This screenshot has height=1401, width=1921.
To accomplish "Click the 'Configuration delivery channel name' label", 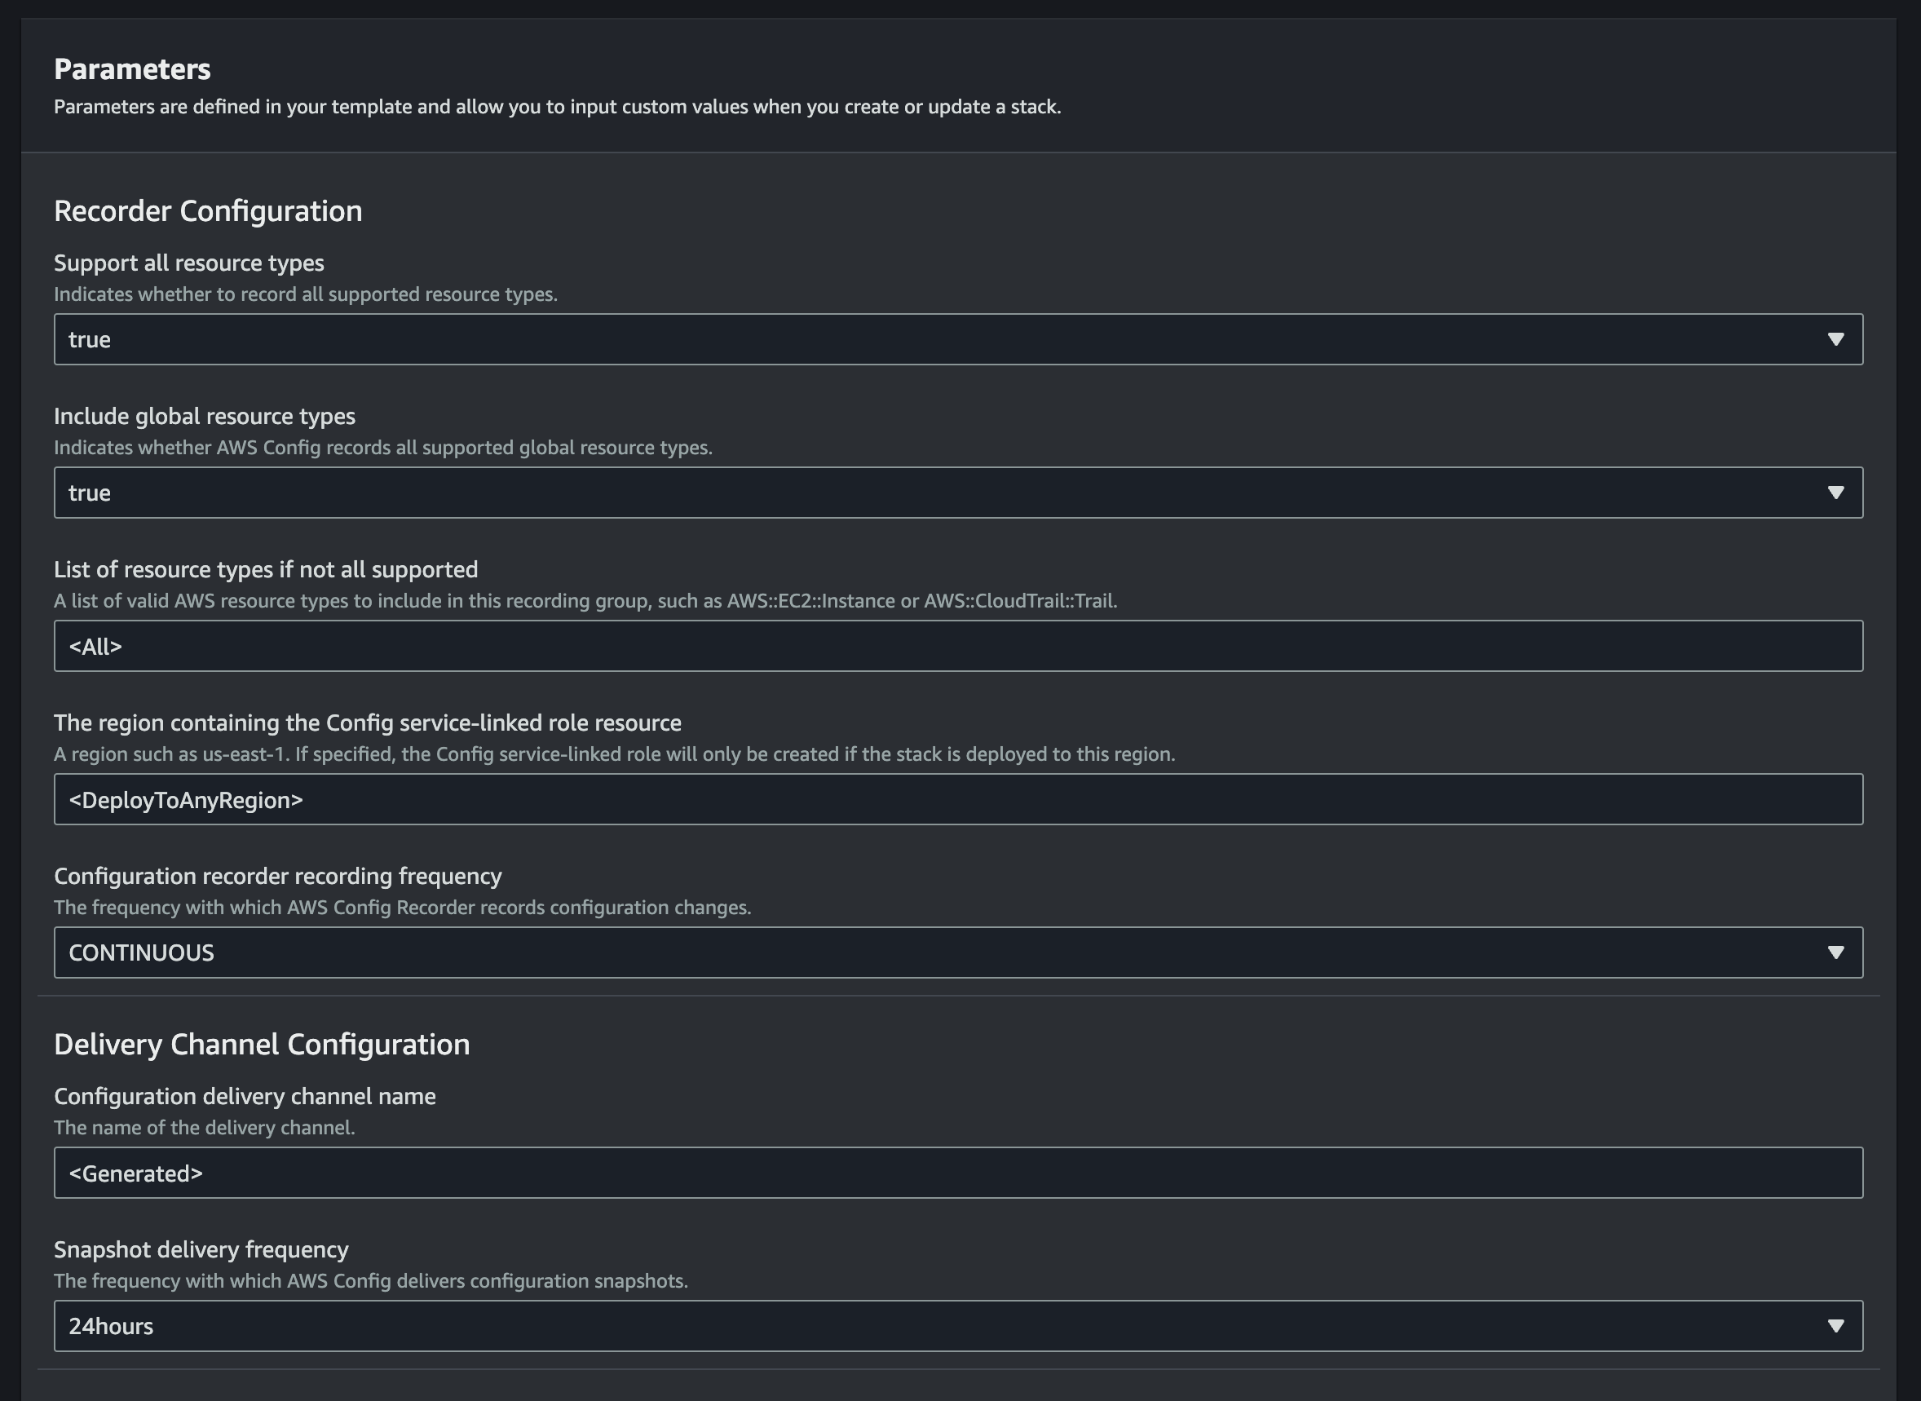I will (x=245, y=1097).
